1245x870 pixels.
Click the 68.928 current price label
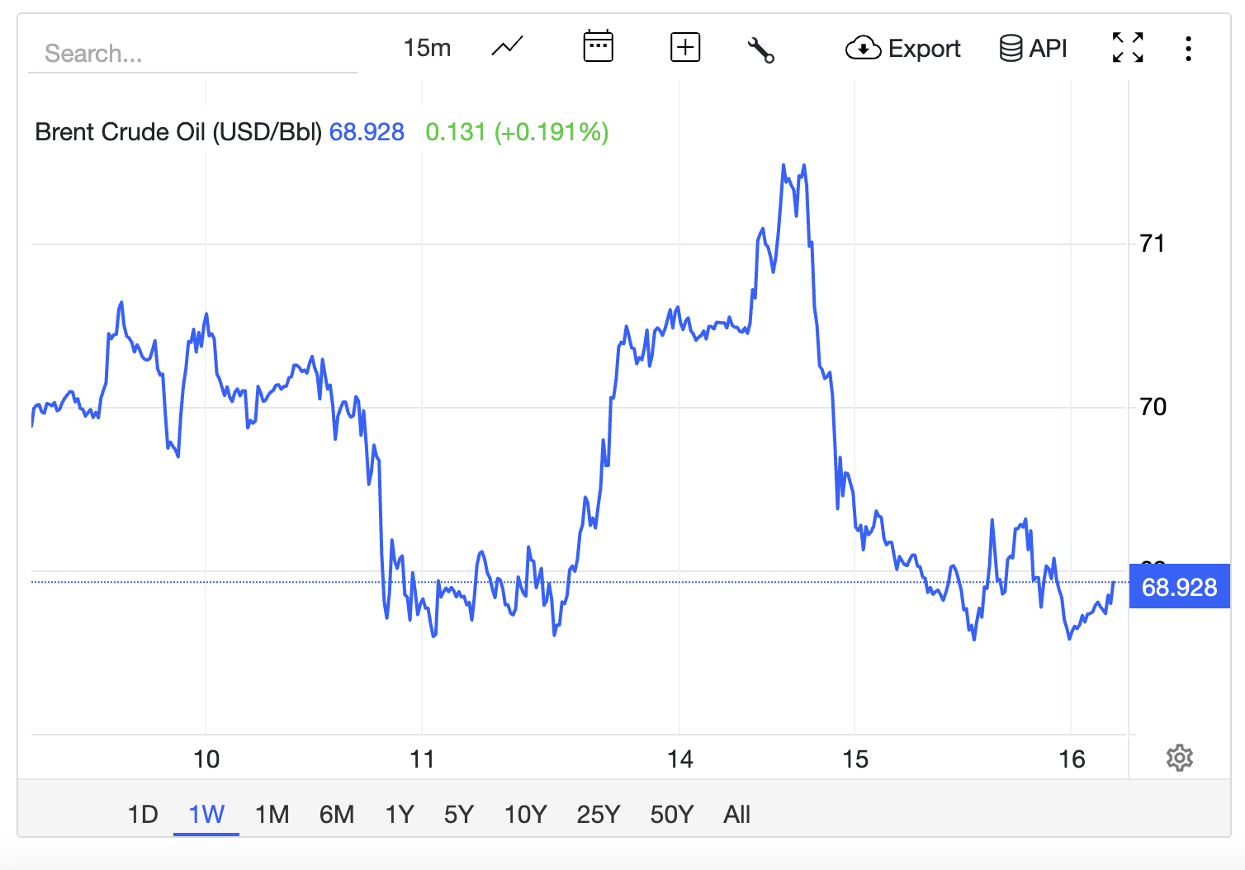(1180, 587)
